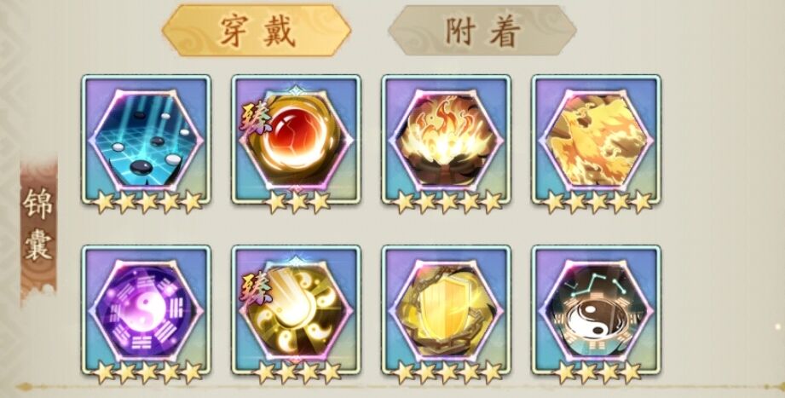Click the four stars under the golden fan
The image size is (785, 398).
(x=297, y=372)
